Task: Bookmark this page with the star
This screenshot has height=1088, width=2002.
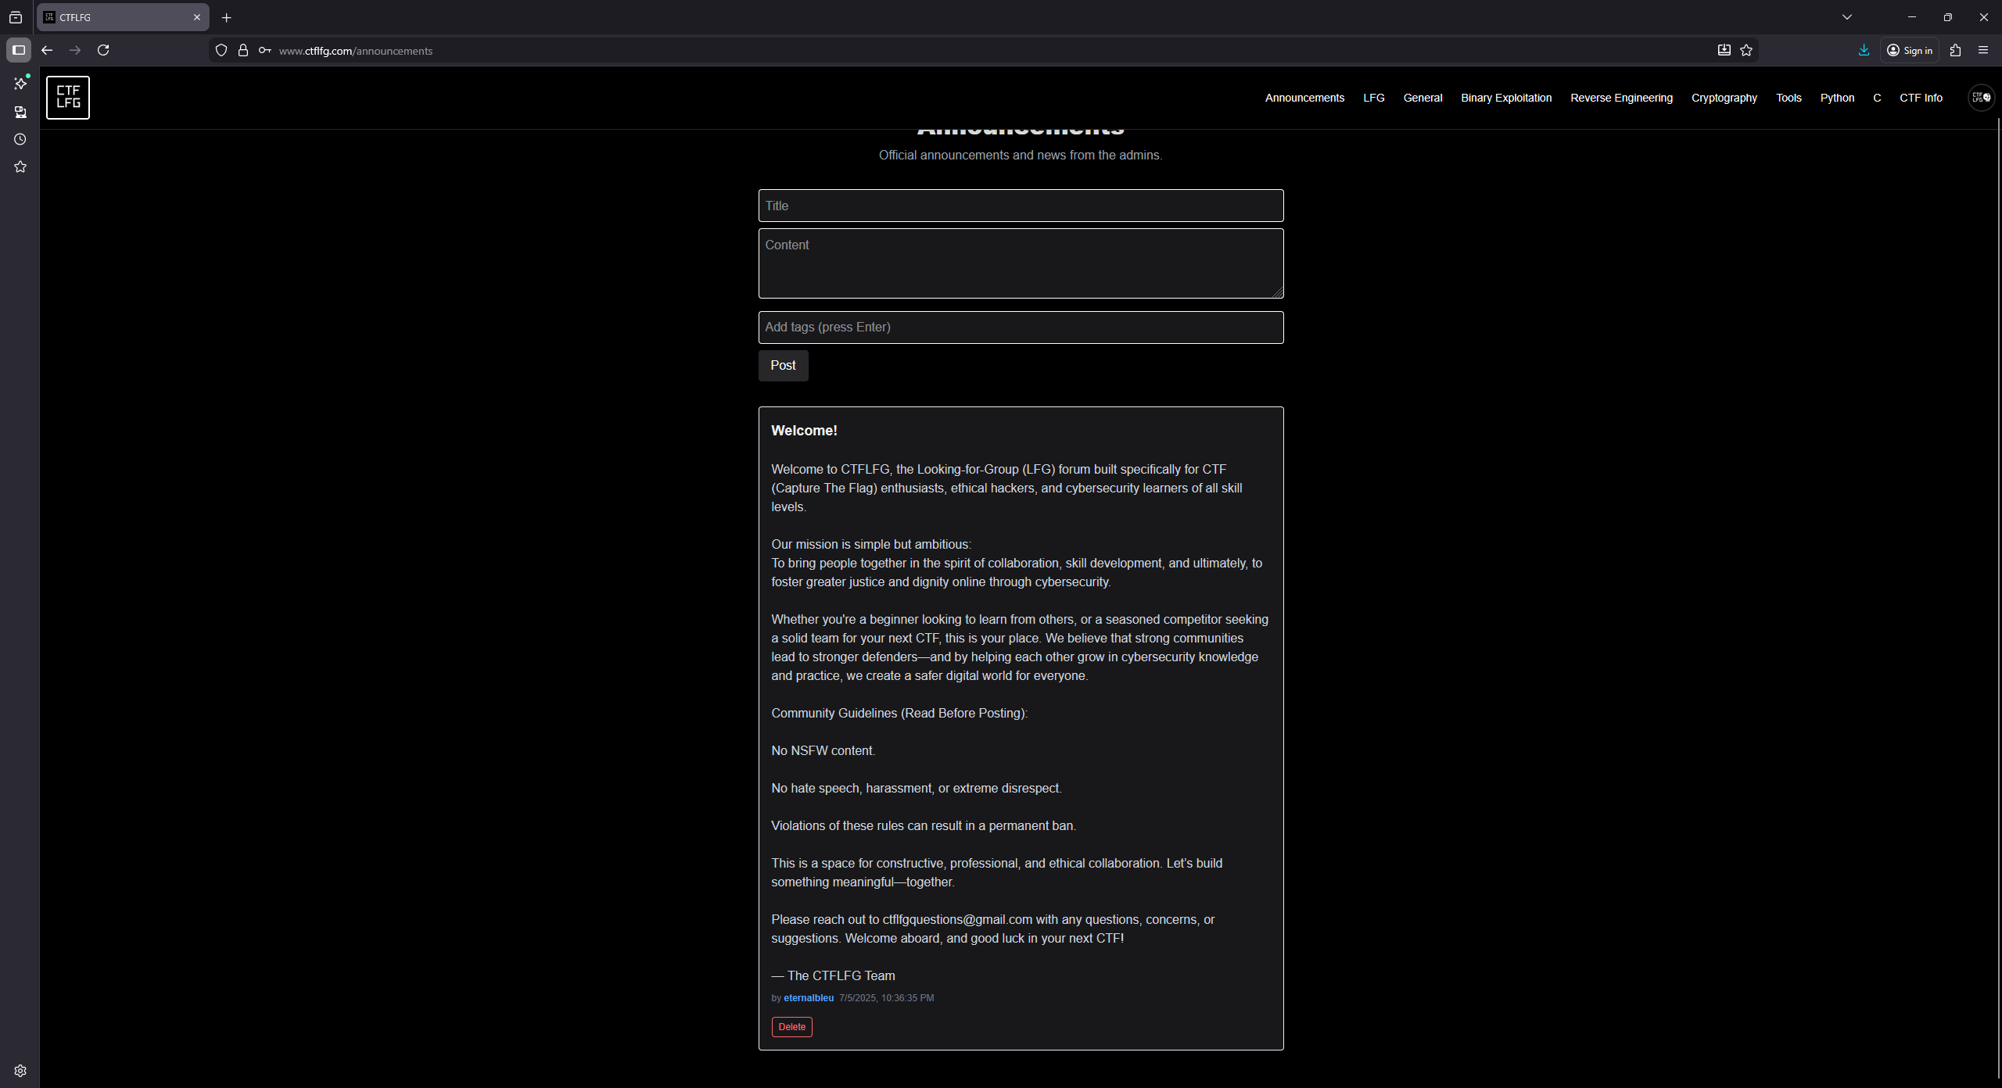Action: coord(1746,50)
